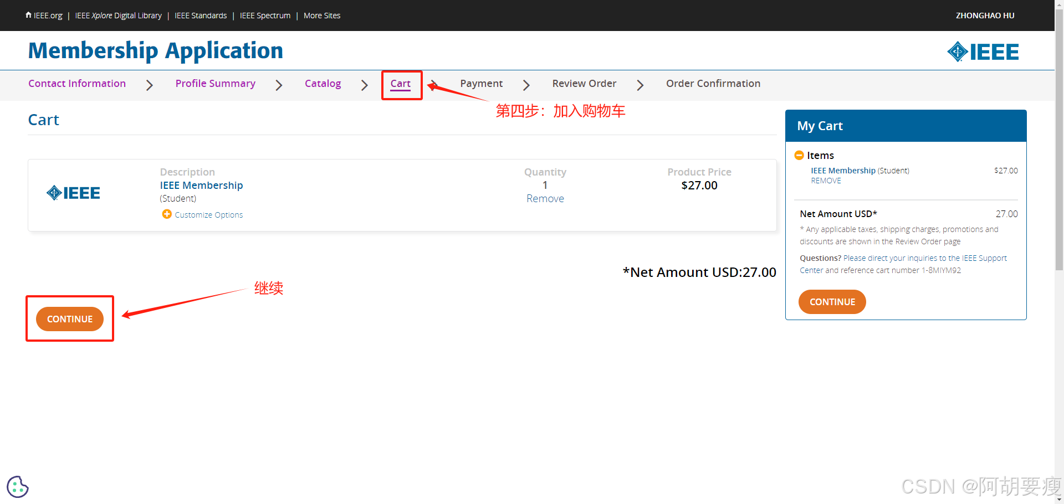
Task: Open the cookie preferences icon
Action: (x=18, y=487)
